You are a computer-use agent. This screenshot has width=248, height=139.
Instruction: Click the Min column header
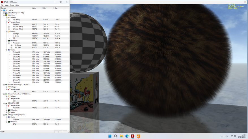[48, 8]
